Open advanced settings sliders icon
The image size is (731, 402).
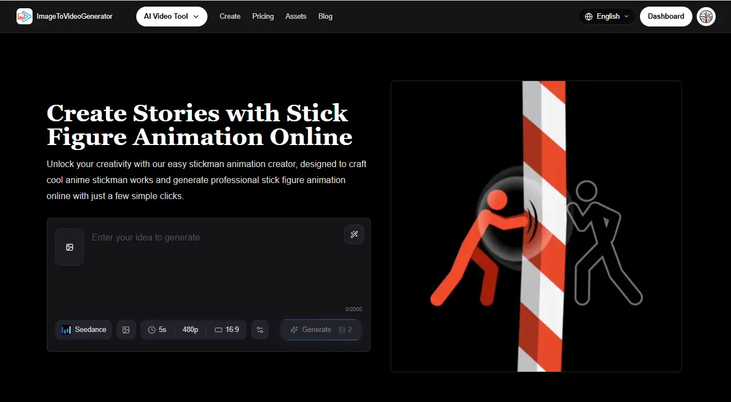coord(260,330)
